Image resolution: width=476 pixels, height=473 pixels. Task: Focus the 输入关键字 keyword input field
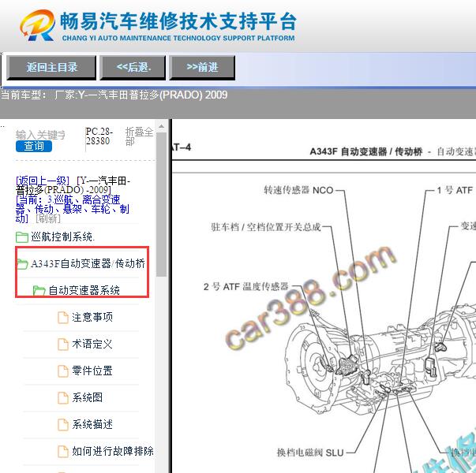(x=40, y=135)
